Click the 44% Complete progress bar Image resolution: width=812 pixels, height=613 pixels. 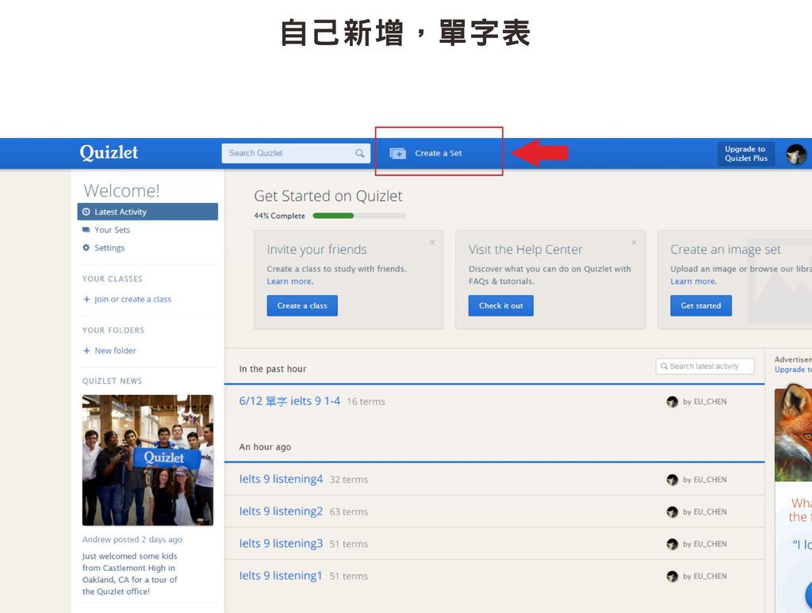tap(359, 216)
